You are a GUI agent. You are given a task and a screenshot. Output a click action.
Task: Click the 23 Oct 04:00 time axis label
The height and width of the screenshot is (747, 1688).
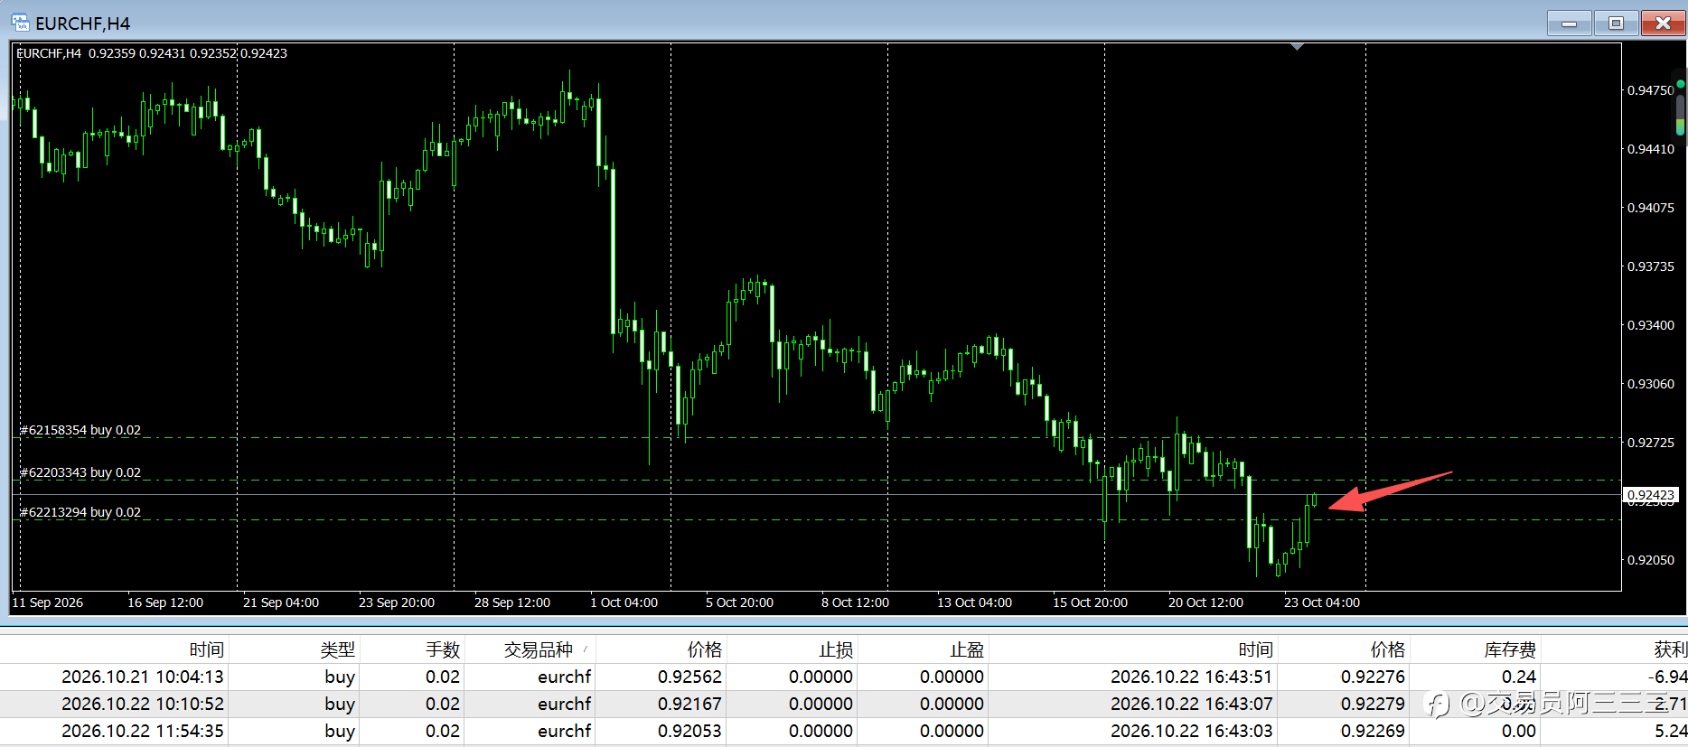pos(1321,602)
